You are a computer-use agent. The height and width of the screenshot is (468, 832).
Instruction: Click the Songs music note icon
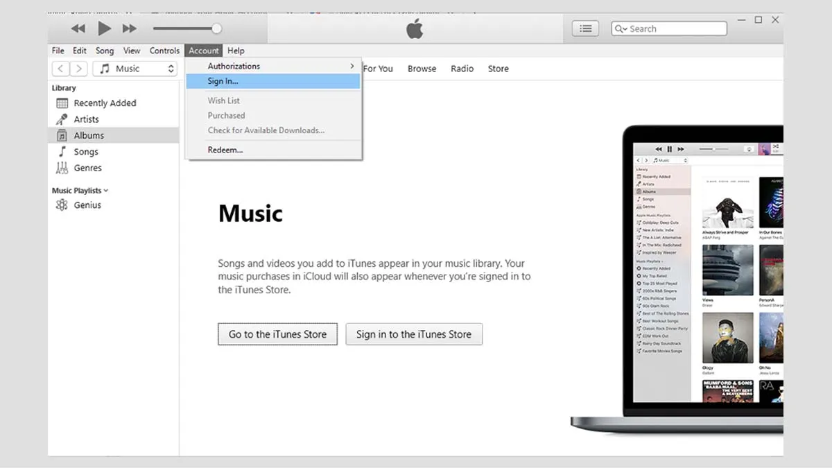62,152
